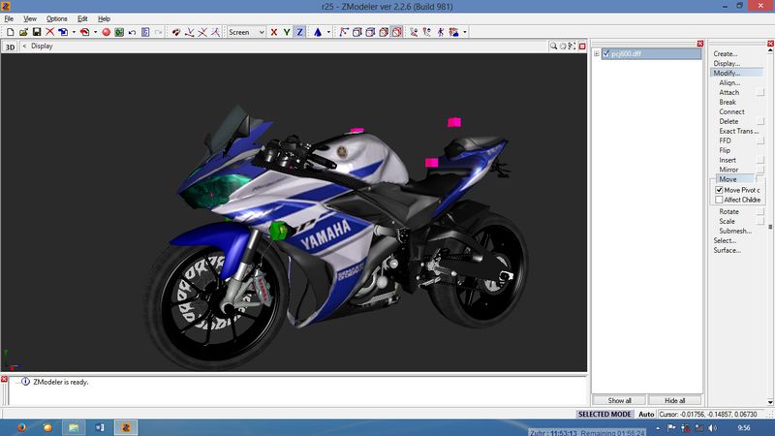Click the 3D view type button
The width and height of the screenshot is (775, 436).
tap(10, 47)
